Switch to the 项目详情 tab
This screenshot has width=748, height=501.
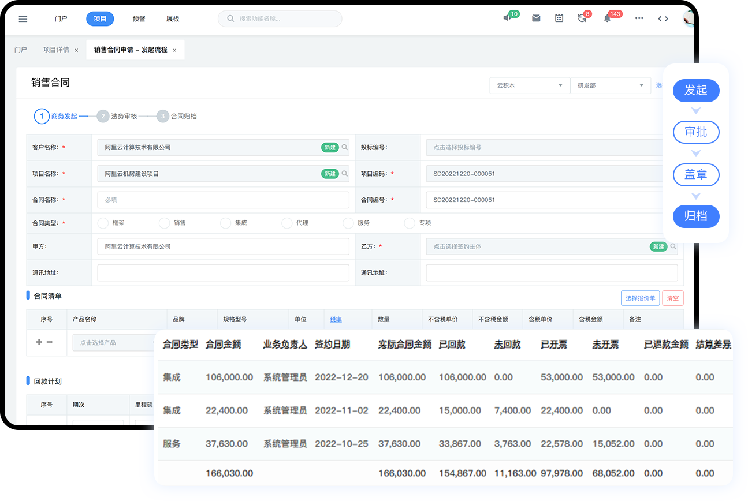coord(56,50)
